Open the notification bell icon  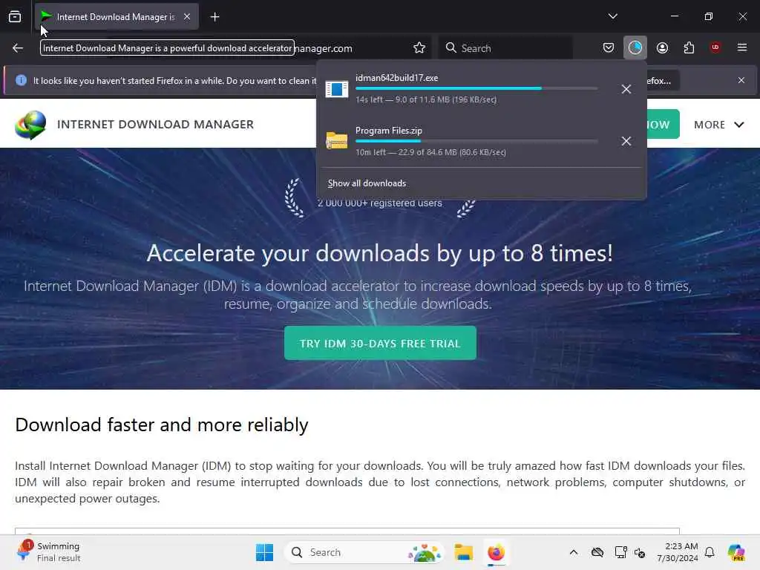pyautogui.click(x=710, y=552)
